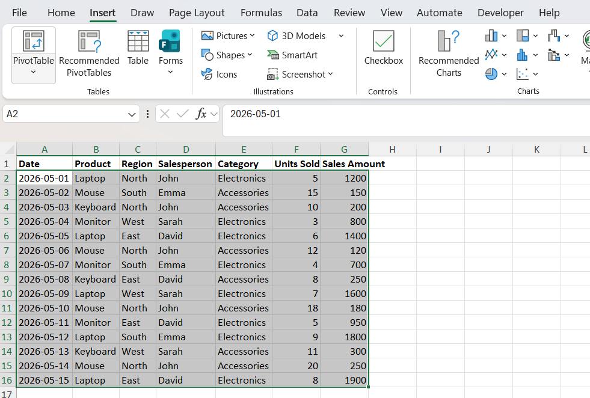590x398 pixels.
Task: Click the Screenshot icon
Action: (x=272, y=74)
